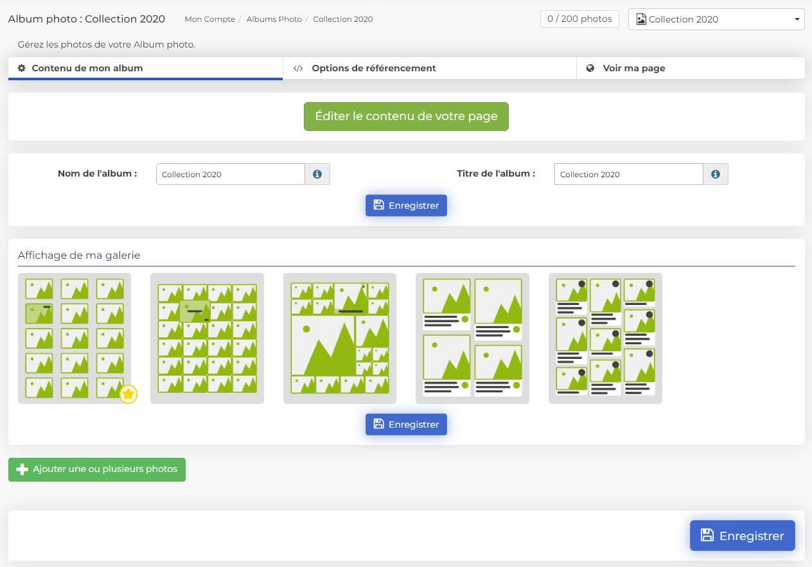Open the Options de référencement tab
This screenshot has width=812, height=567.
(x=373, y=68)
